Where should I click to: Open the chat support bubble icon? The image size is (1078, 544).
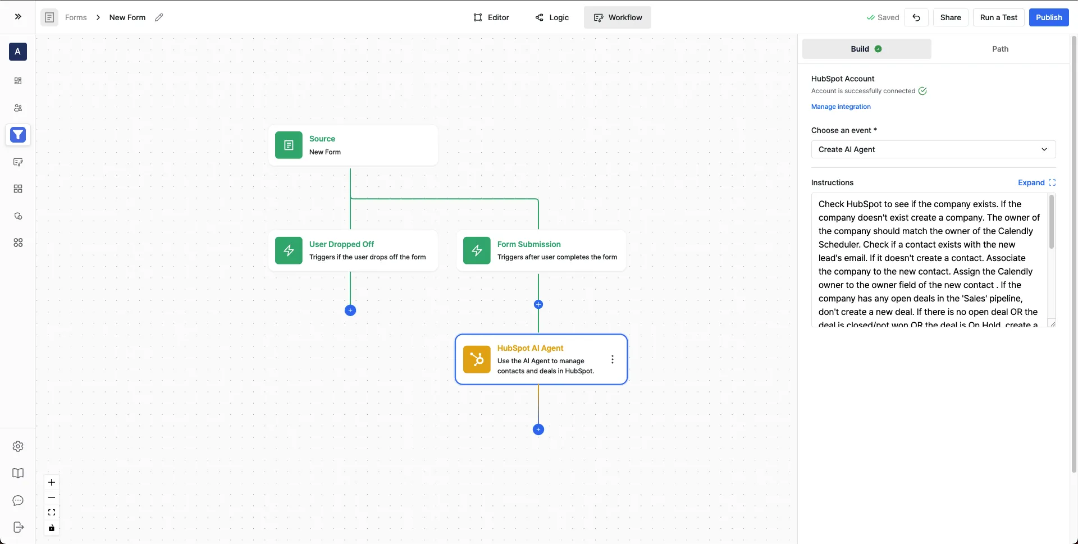pyautogui.click(x=18, y=500)
